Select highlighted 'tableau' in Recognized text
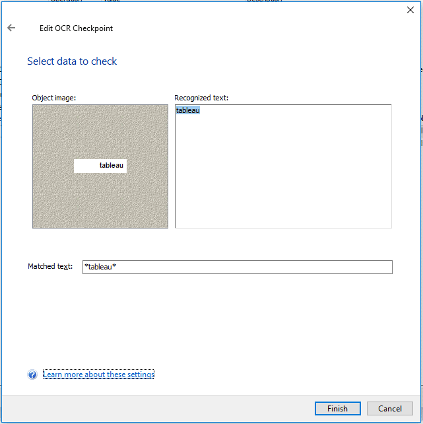Image resolution: width=423 pixels, height=424 pixels. pos(188,110)
